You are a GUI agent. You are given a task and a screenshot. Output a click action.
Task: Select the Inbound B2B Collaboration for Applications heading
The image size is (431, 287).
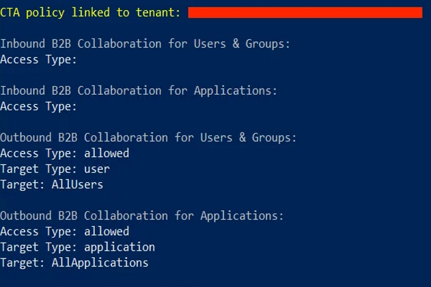[x=139, y=91]
